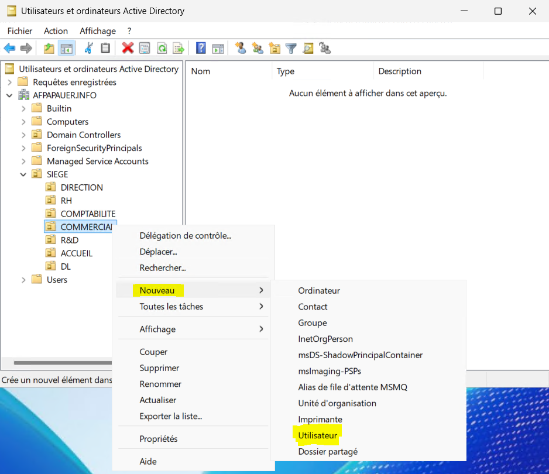The height and width of the screenshot is (474, 549).
Task: Open Help with the question mark icon
Action: (x=201, y=49)
